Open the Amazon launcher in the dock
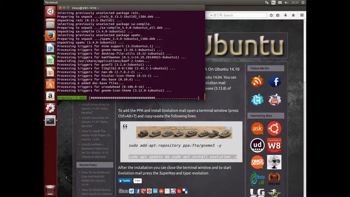This screenshot has width=350, height=197. 50,96
